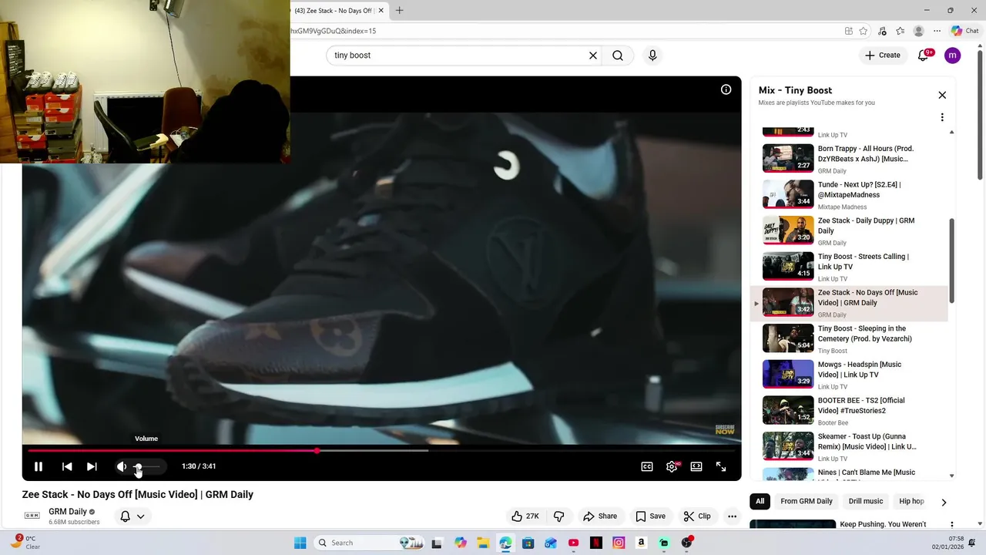Share this video

[600, 516]
